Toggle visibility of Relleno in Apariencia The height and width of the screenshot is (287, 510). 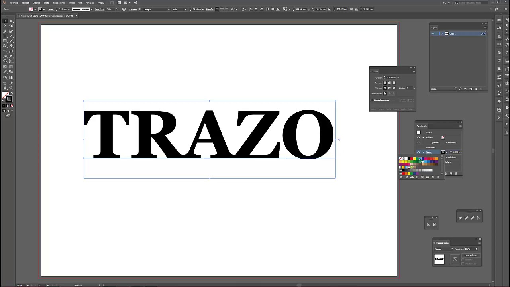418,137
